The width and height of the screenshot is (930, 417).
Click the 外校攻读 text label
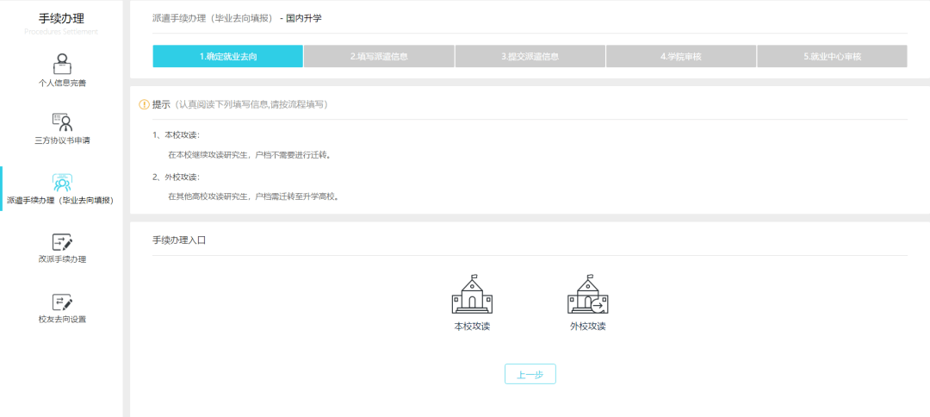pyautogui.click(x=587, y=327)
